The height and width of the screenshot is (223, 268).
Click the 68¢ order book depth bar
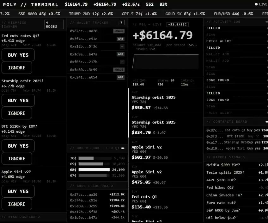click(94, 170)
